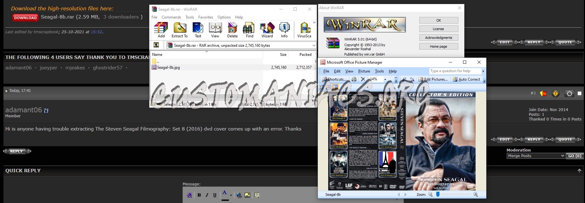This screenshot has width=585, height=203.
Task: Click License button in About WinRAR
Action: (439, 29)
